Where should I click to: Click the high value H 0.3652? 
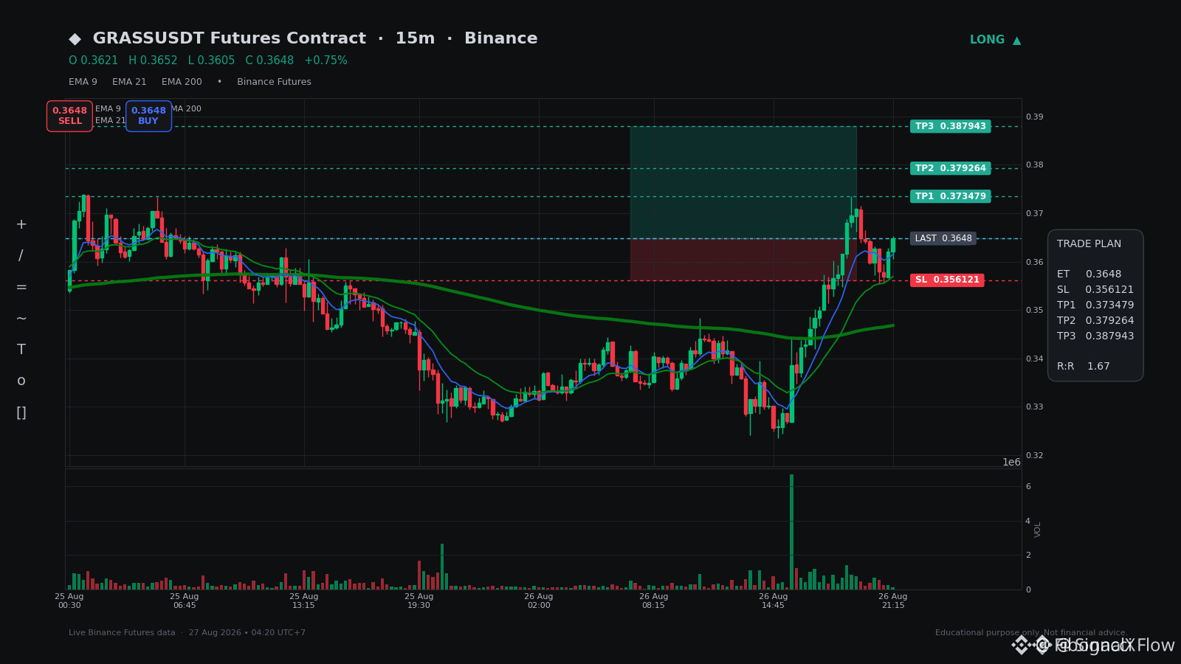153,60
